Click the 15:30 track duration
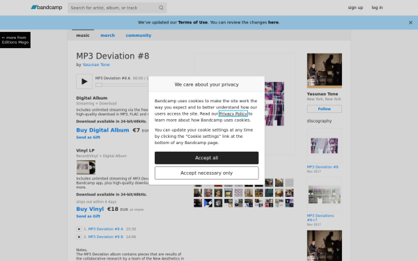The width and height of the screenshot is (418, 261). pos(131,229)
